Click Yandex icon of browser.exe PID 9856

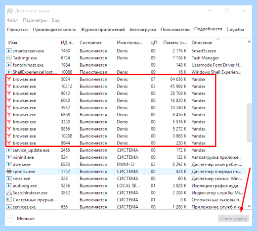pyautogui.click(x=9, y=129)
